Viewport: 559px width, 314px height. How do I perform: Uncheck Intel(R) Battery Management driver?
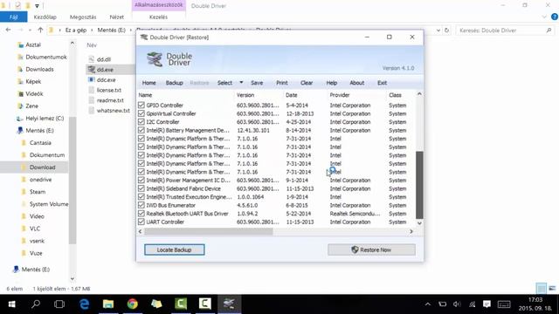click(141, 130)
